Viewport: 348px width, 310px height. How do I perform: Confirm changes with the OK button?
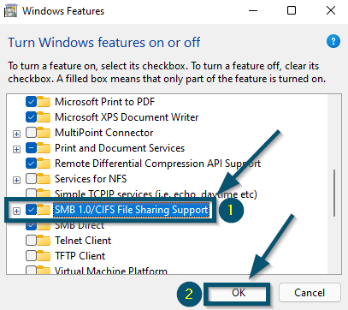click(239, 293)
